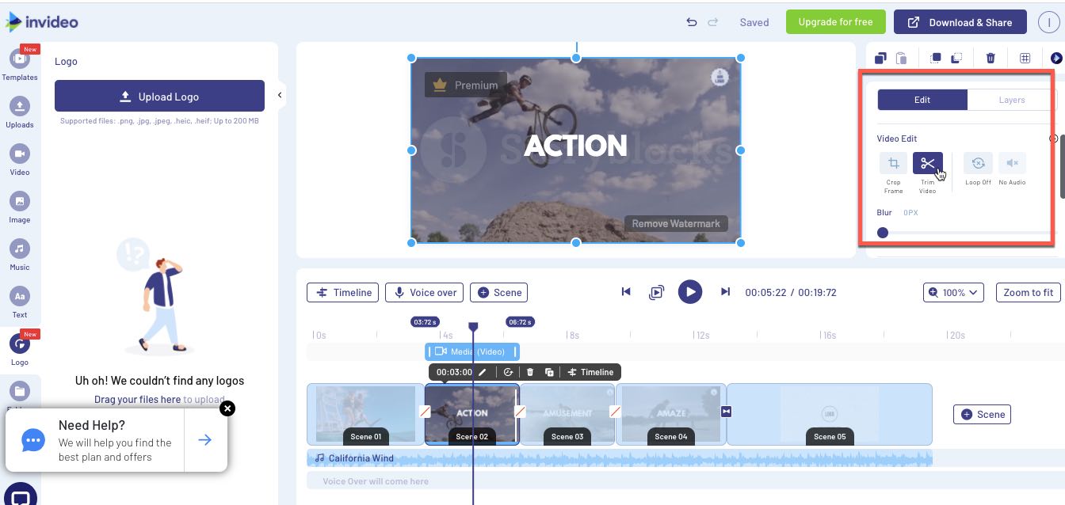Edit scene duration with pencil icon

tap(482, 372)
